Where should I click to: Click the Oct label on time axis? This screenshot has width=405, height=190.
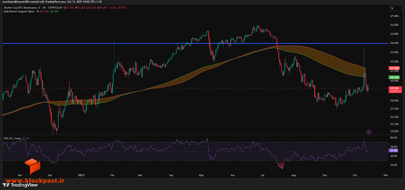point(355,175)
